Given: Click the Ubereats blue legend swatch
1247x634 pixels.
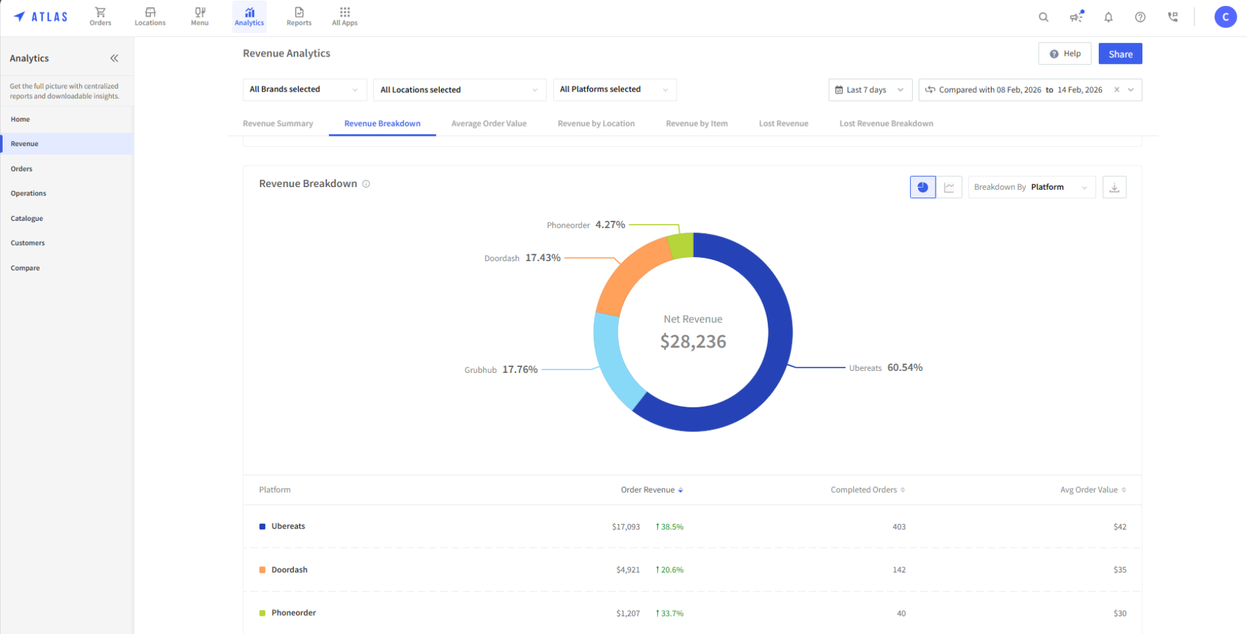Looking at the screenshot, I should (x=262, y=527).
